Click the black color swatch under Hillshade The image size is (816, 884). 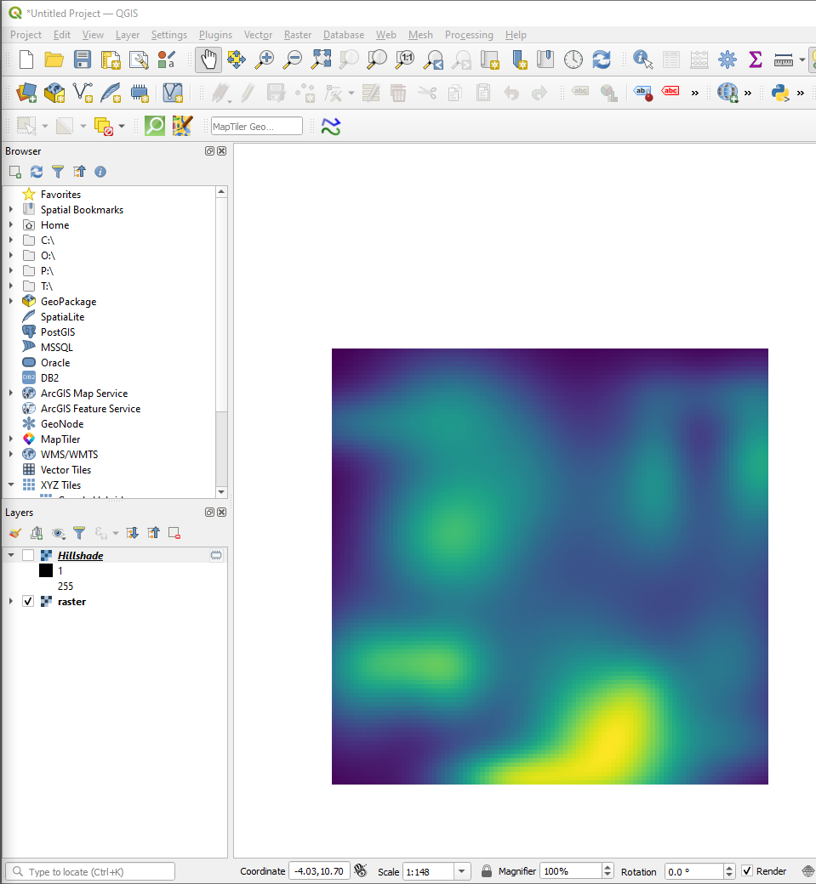point(45,570)
